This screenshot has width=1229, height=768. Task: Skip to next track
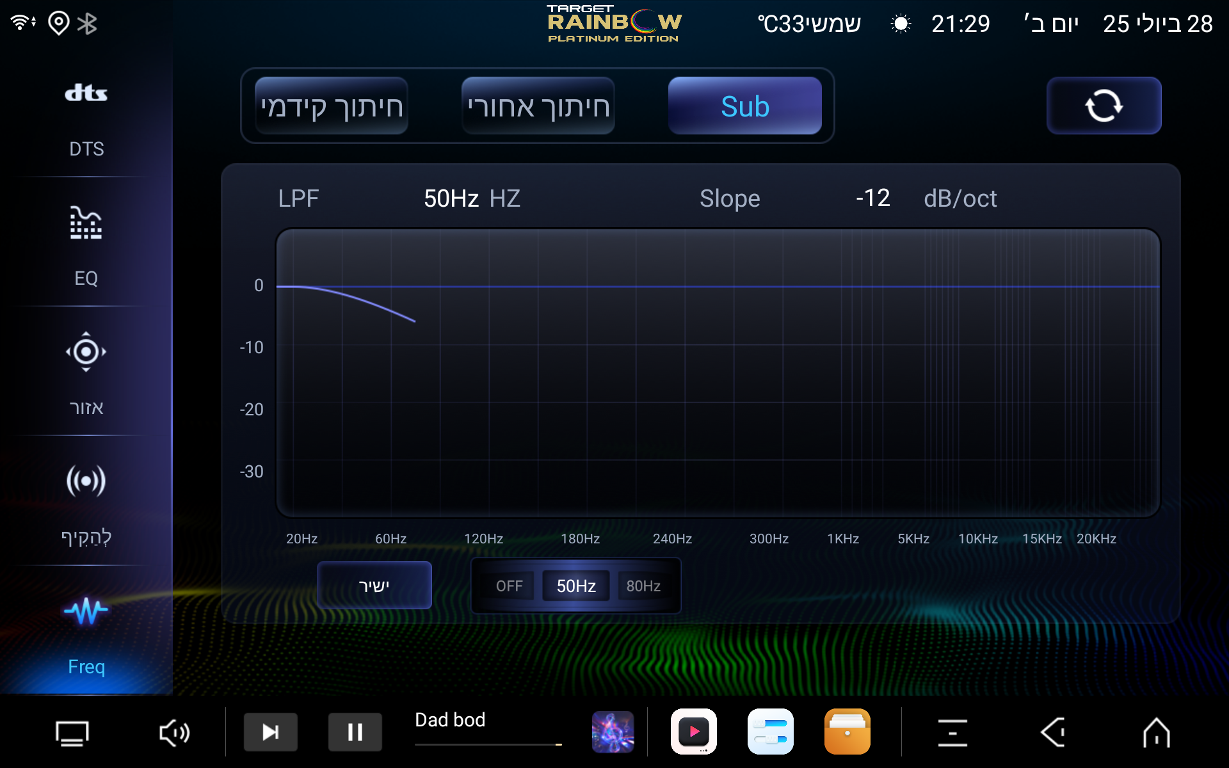[271, 732]
